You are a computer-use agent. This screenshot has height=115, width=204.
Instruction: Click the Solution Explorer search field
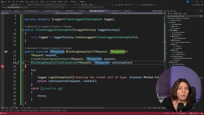[185, 16]
